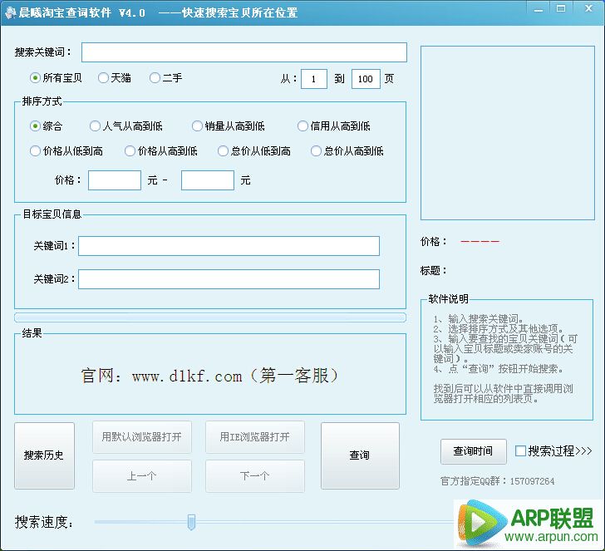Click the 关键词2 input field
This screenshot has height=551, width=605.
coord(229,279)
